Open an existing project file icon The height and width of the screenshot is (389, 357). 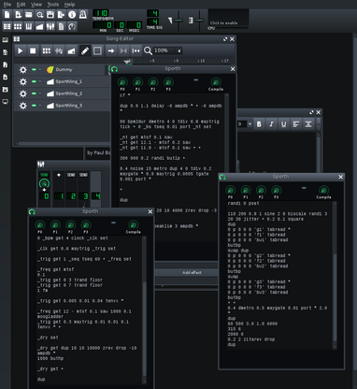click(x=29, y=15)
